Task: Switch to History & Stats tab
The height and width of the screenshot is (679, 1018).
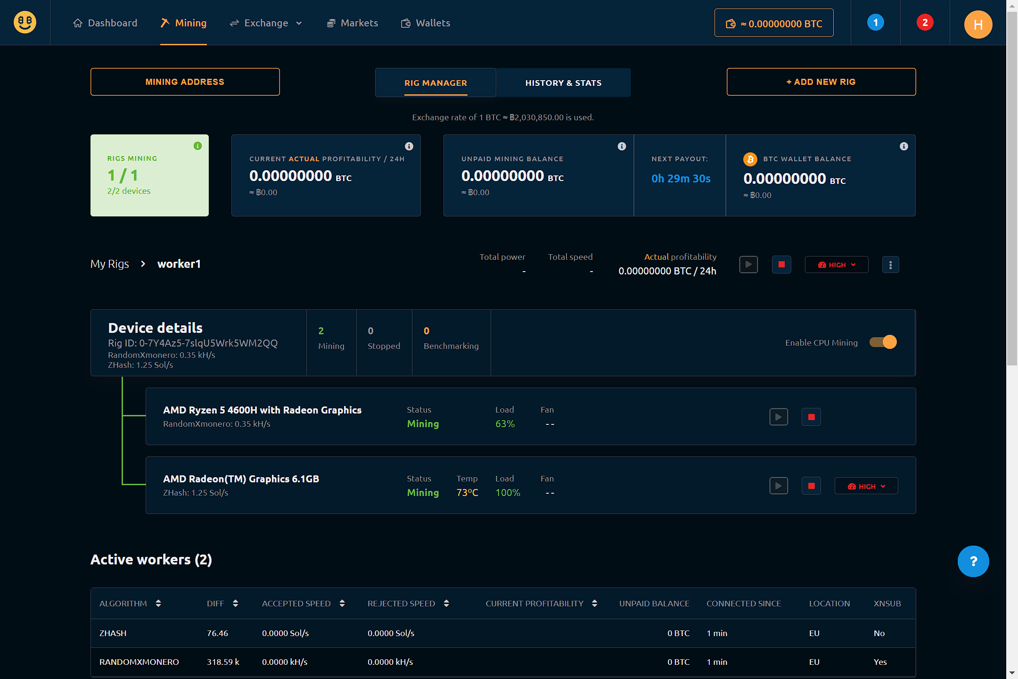Action: pyautogui.click(x=563, y=83)
